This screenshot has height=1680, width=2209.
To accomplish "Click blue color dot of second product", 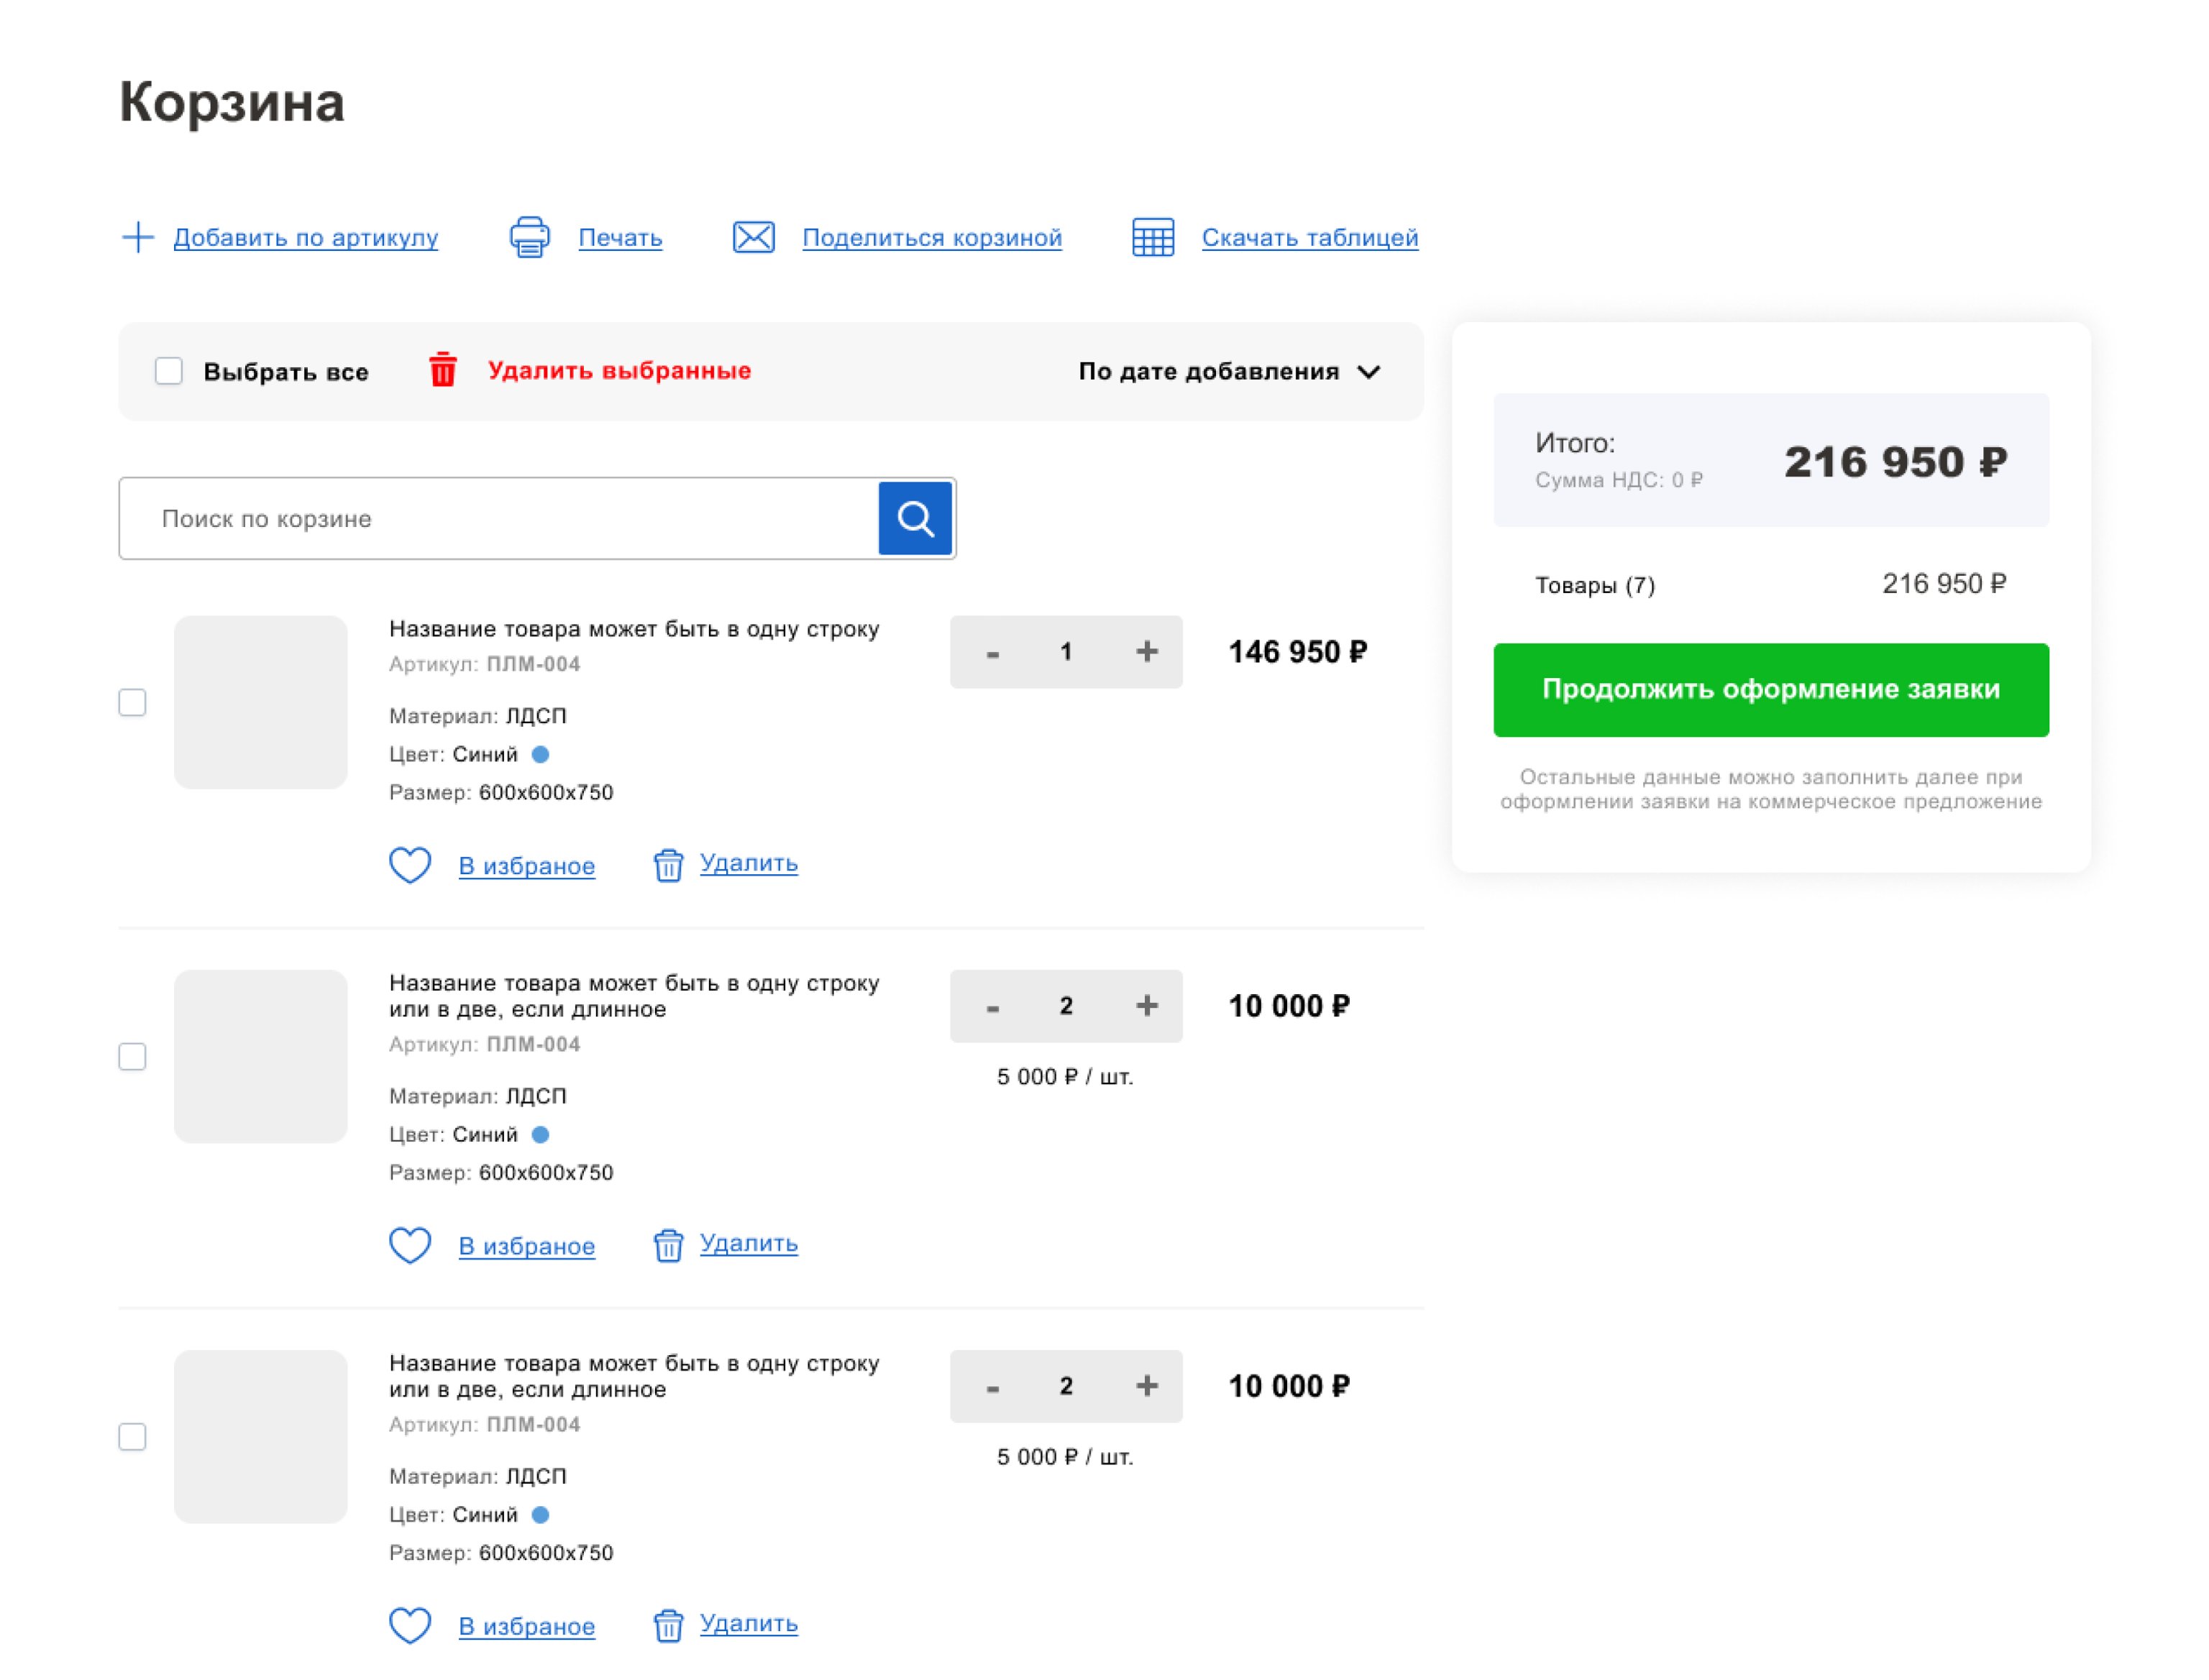I will tap(540, 1134).
